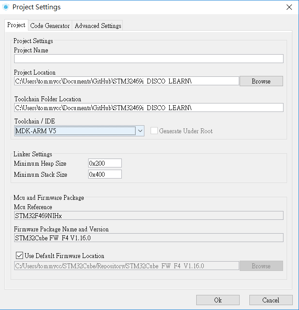Screen dimensions: 299x310
Task: Open the Code Generator tab
Action: point(50,26)
